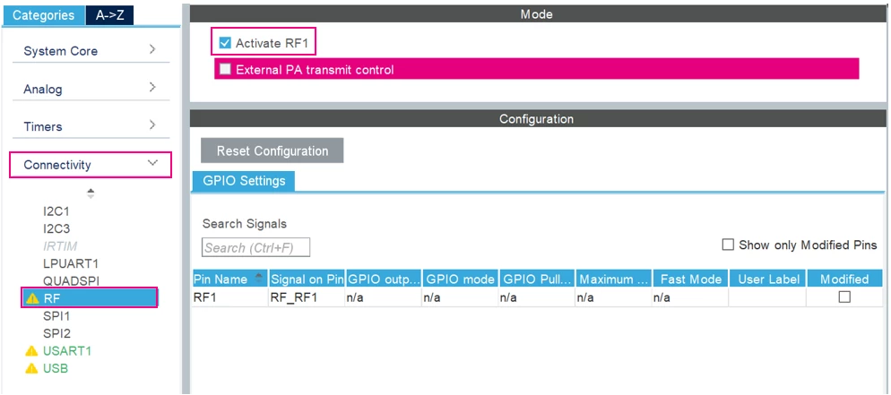Toggle the Modified checkbox in RF1 row
The image size is (891, 395).
coord(844,296)
